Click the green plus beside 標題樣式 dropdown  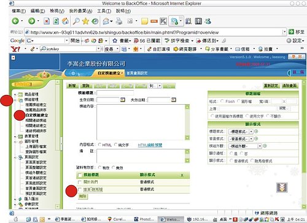coord(256,131)
